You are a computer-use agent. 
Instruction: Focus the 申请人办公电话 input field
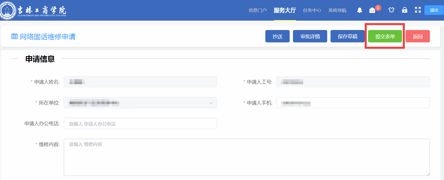pos(140,124)
